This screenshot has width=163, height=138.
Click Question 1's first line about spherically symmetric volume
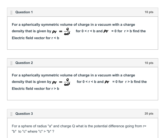pyautogui.click(x=73, y=25)
